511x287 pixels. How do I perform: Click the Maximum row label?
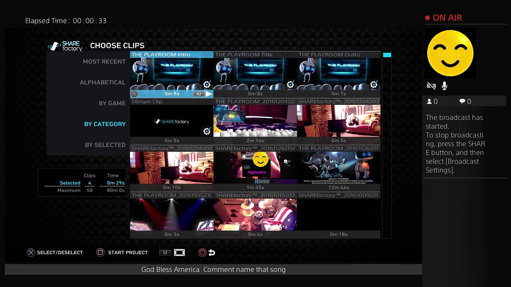(x=69, y=191)
